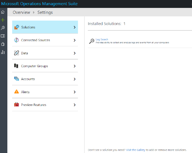The height and width of the screenshot is (153, 192).
Task: Follow the Visit the Gallery link
Action: point(135,150)
